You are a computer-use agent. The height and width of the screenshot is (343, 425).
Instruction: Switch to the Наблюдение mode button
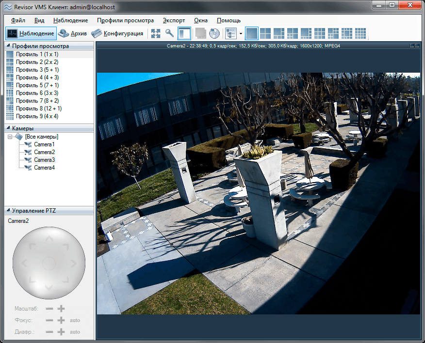tap(31, 33)
